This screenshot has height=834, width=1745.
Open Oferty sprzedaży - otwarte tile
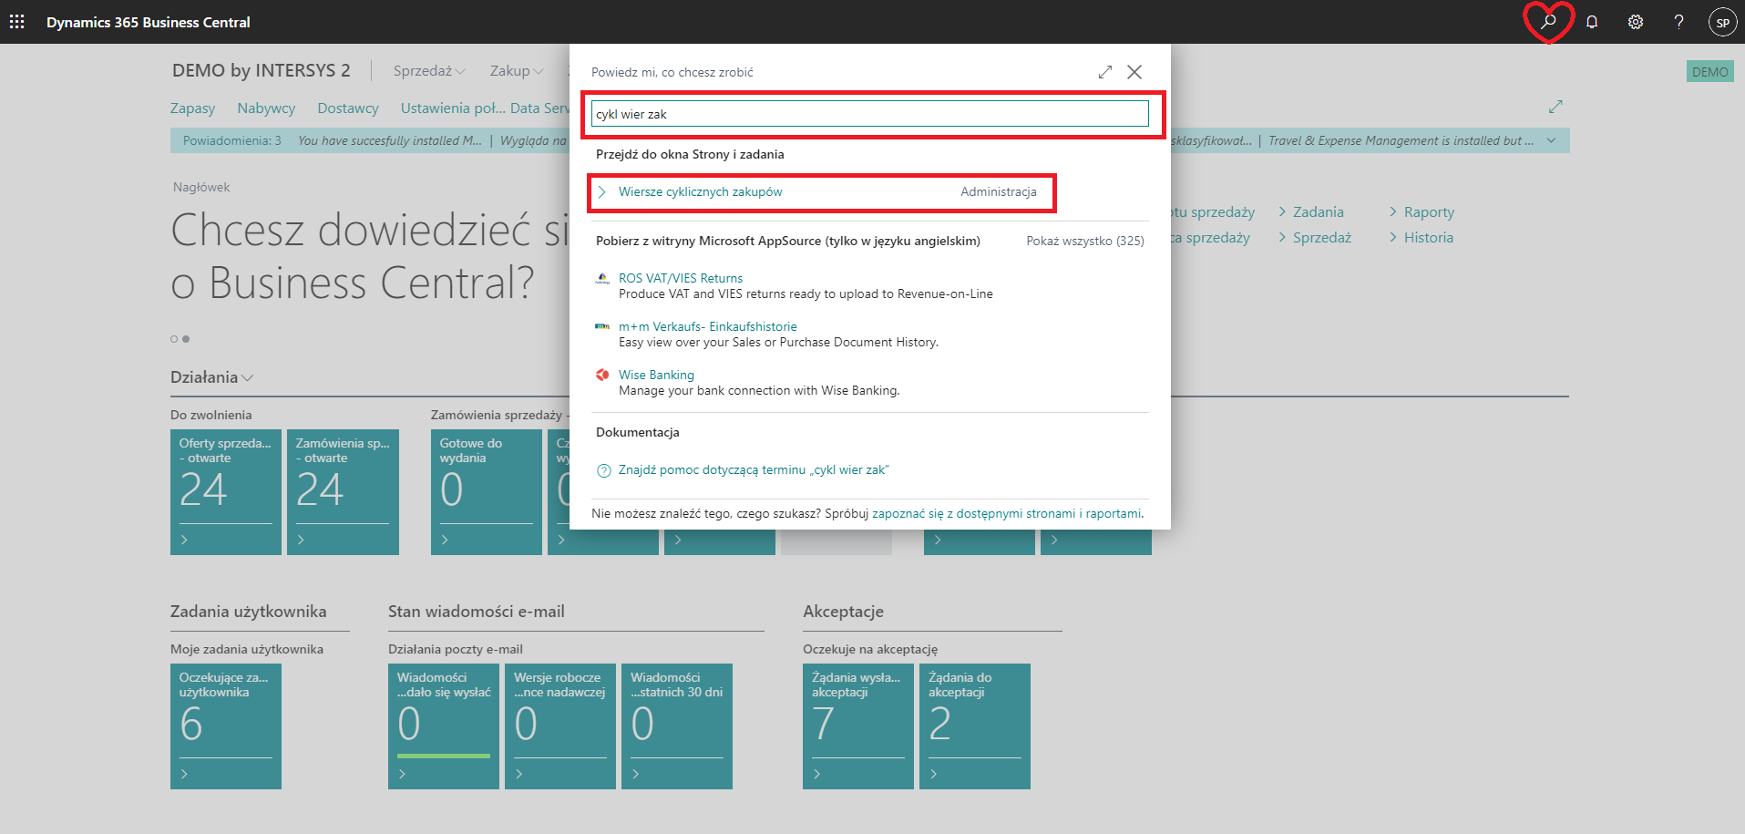click(226, 492)
